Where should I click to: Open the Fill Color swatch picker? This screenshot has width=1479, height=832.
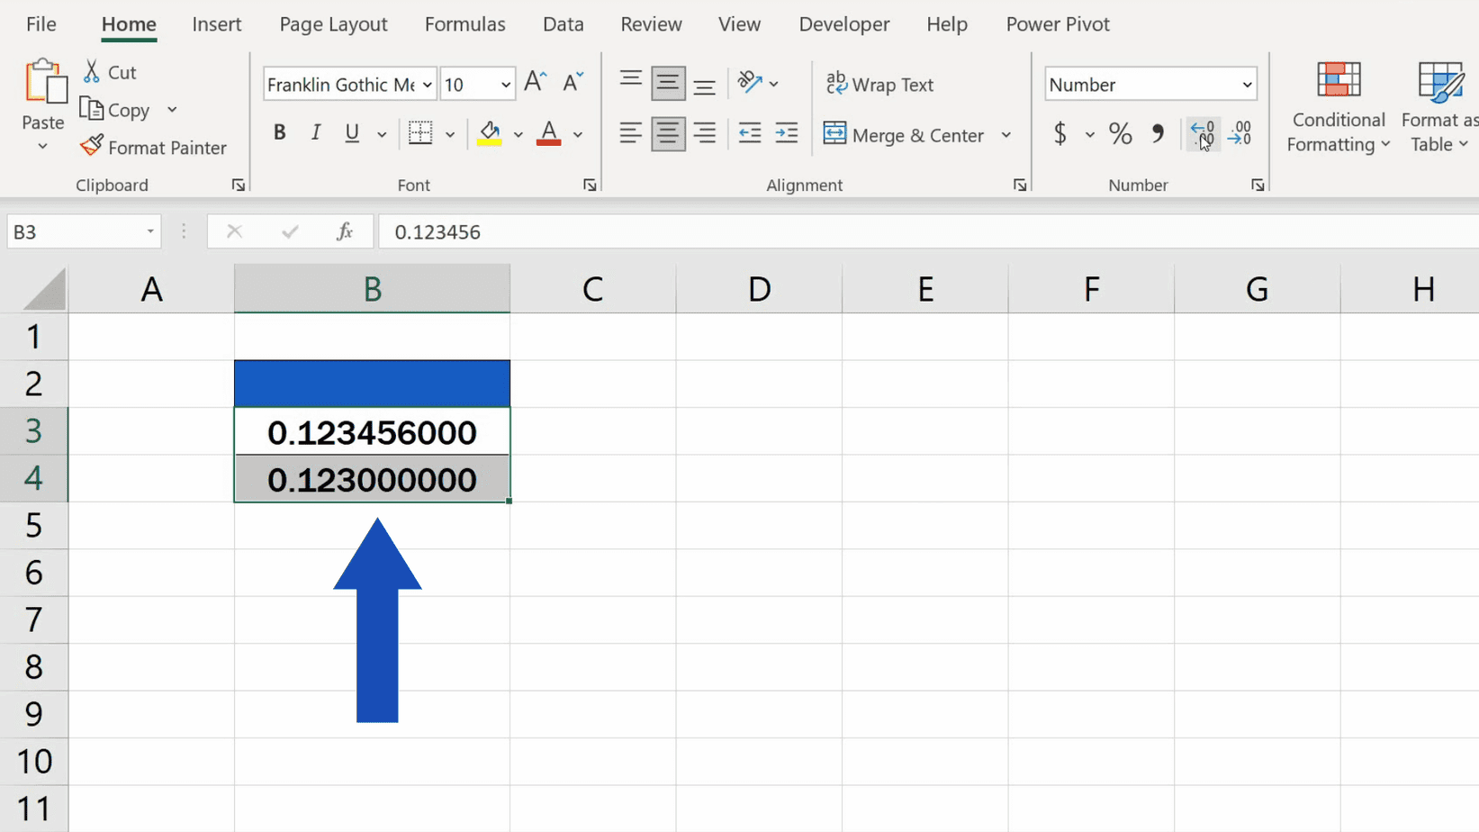[x=519, y=134]
